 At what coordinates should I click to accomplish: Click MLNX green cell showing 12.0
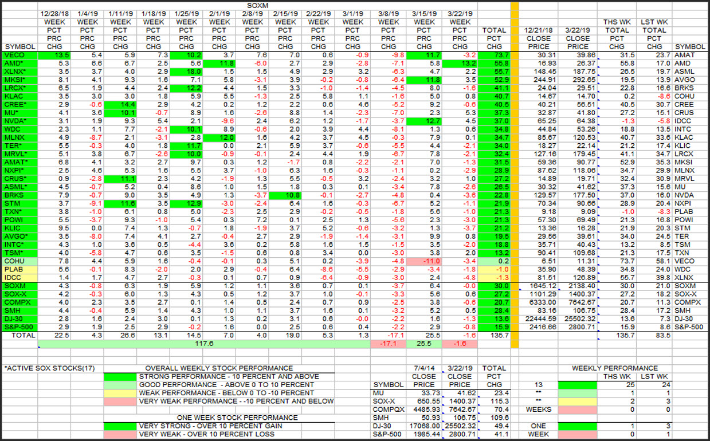[x=219, y=138]
